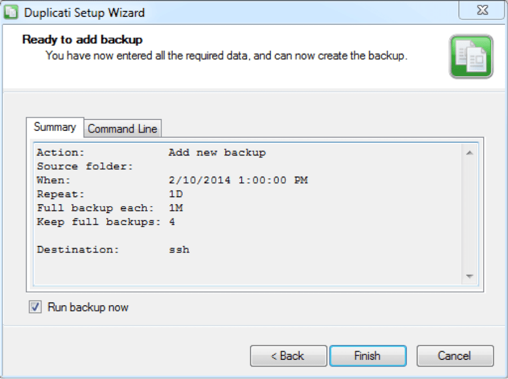
Task: Open the Command Line tab
Action: point(122,129)
